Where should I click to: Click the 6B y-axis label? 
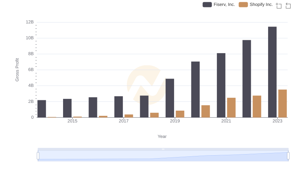[x=31, y=70]
